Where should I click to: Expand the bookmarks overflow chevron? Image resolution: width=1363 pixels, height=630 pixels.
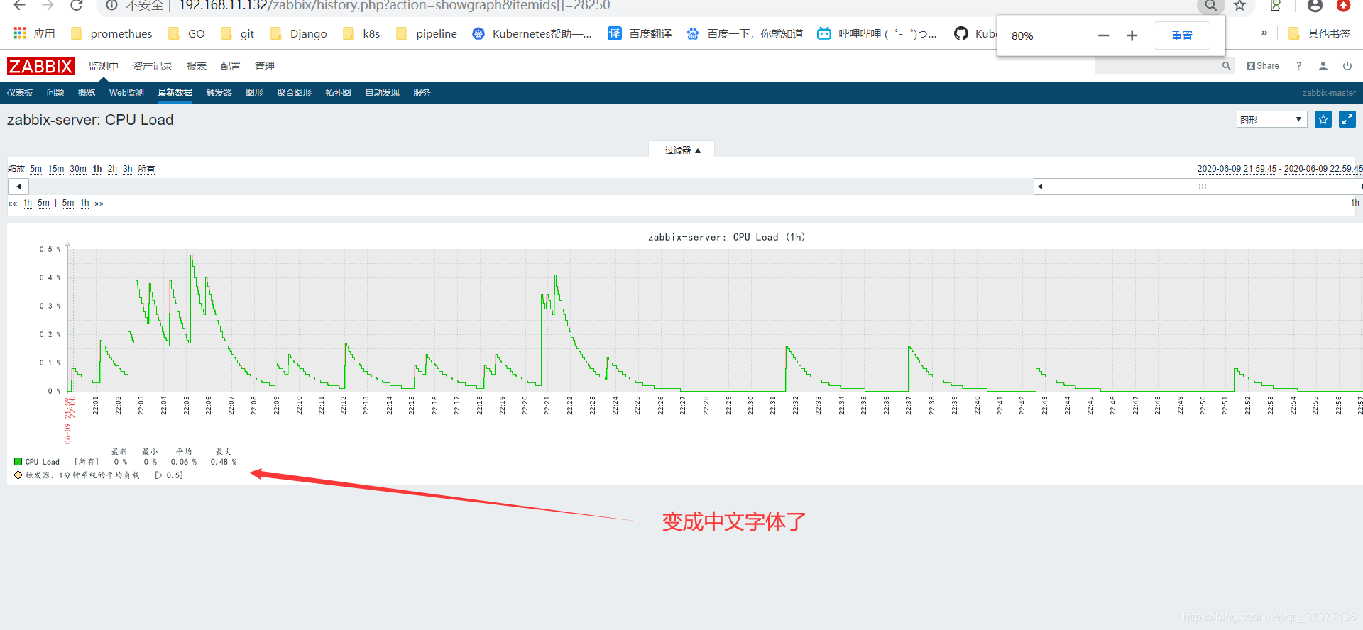point(1264,33)
